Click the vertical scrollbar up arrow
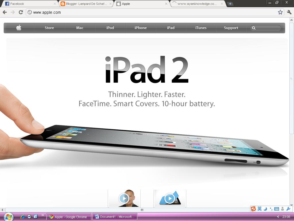 click(x=291, y=19)
